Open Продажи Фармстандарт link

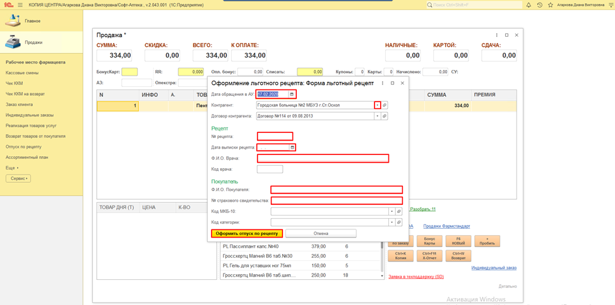click(x=446, y=226)
